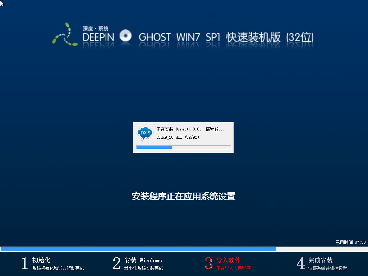Click the elapsed time '已用时间 07:50'

pyautogui.click(x=351, y=242)
